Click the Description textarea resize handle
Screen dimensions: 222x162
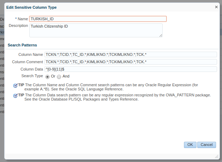tap(161, 35)
